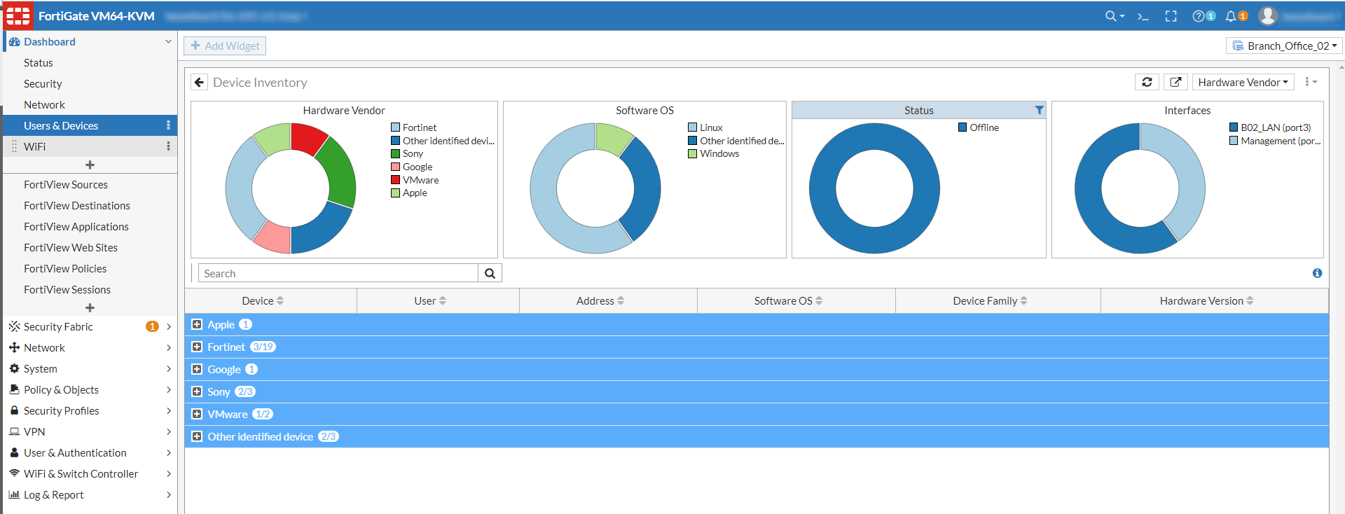Click the blue info icon
Image resolution: width=1345 pixels, height=514 pixels.
coord(1317,273)
